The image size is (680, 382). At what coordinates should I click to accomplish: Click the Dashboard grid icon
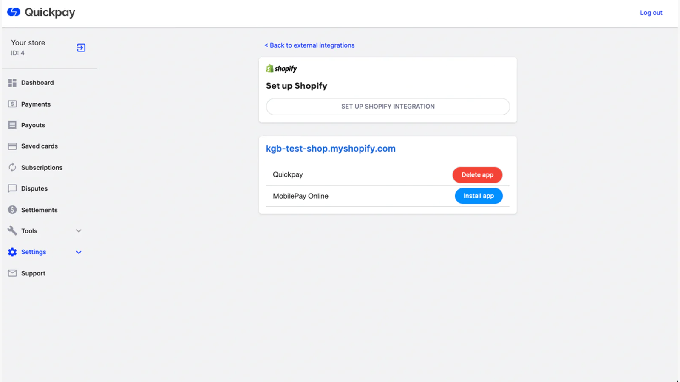(12, 83)
